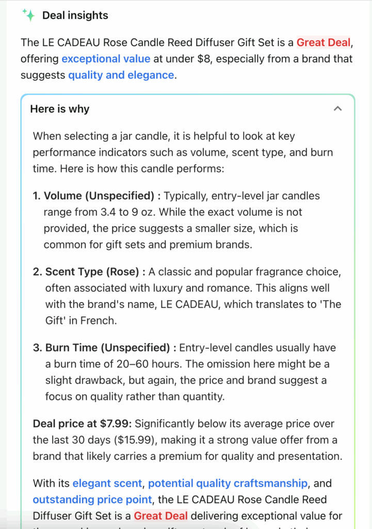
Task: Follow the 'elegant scent' link
Action: click(x=107, y=484)
